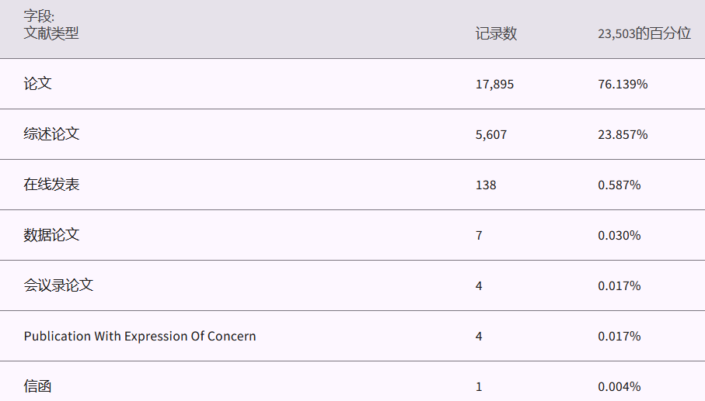705x401 pixels.
Task: Click the 76.139% percentage value
Action: [x=623, y=84]
